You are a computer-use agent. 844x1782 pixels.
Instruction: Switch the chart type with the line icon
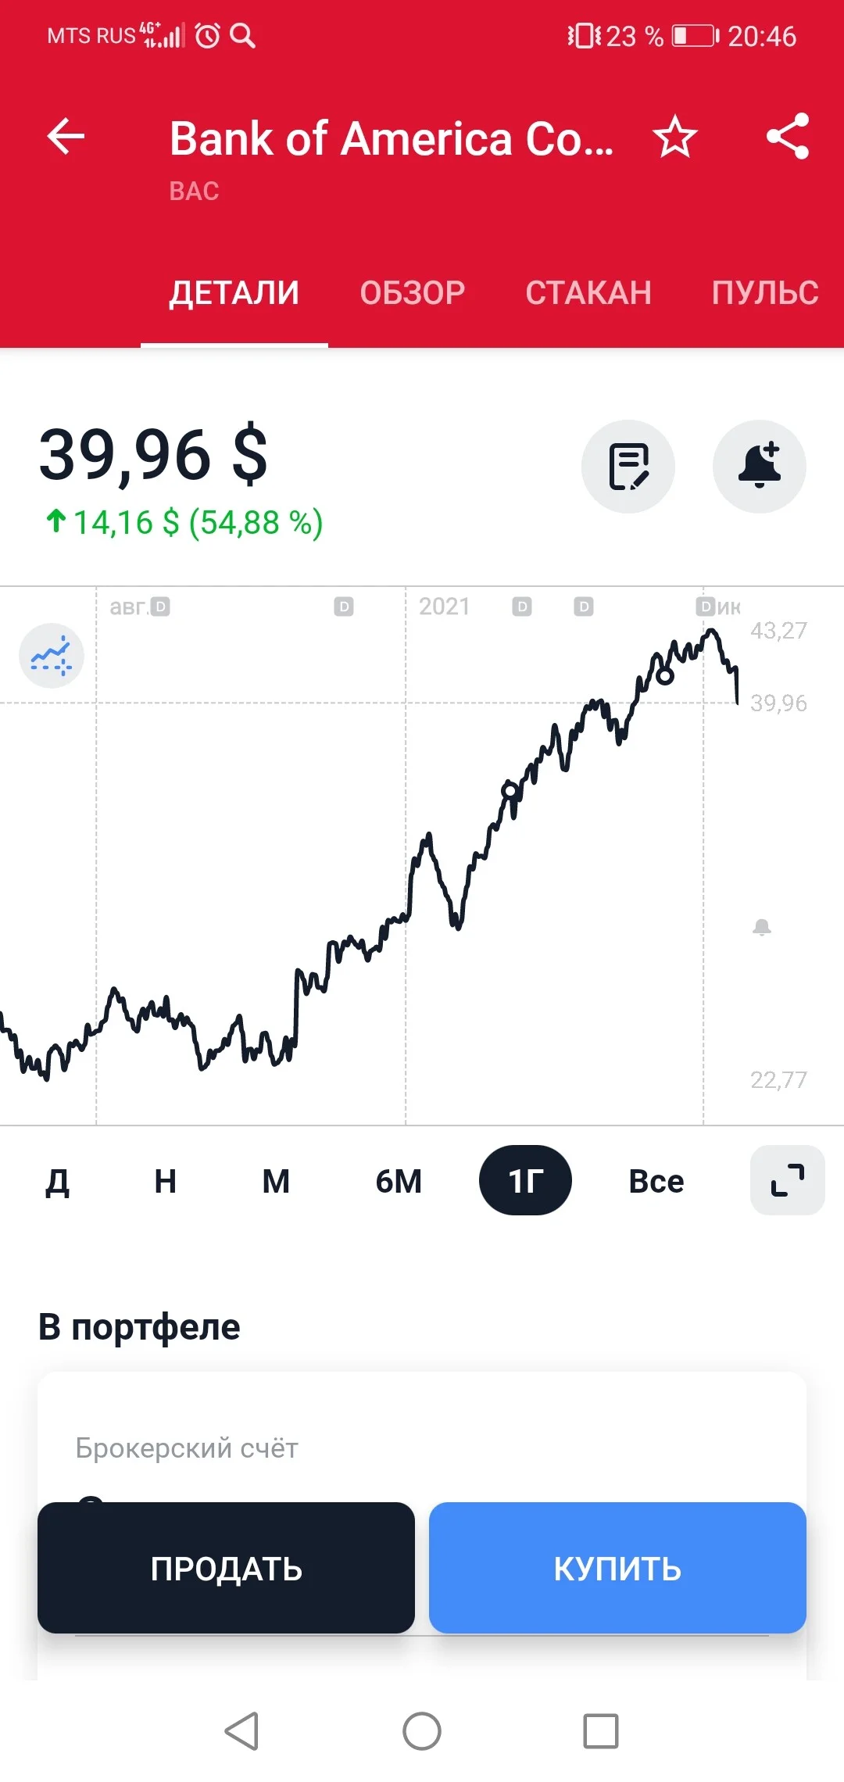click(52, 656)
